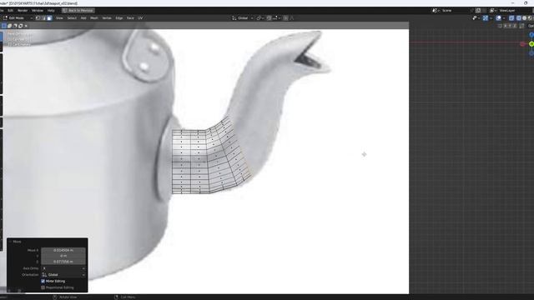Toggle the viewport gizmos button
Image resolution: width=534 pixels, height=300 pixels.
(x=486, y=18)
